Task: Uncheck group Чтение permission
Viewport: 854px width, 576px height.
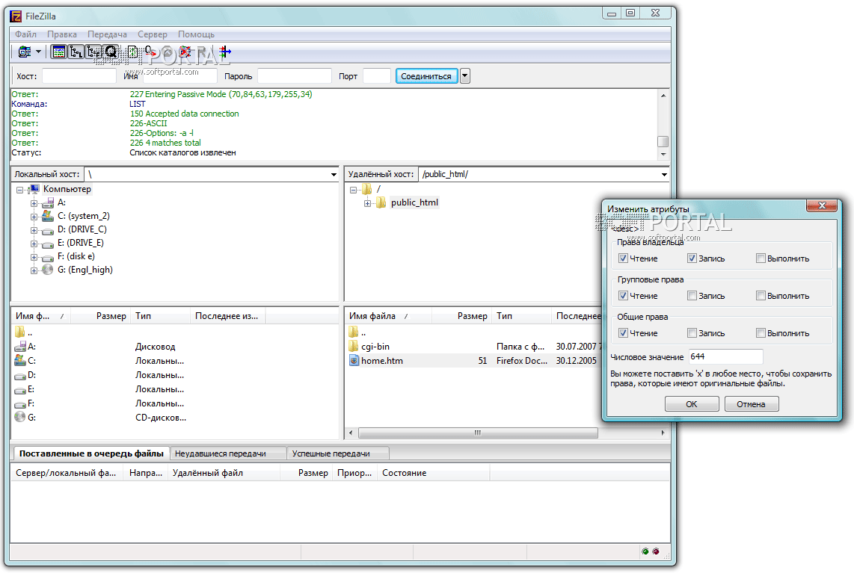Action: coord(623,296)
